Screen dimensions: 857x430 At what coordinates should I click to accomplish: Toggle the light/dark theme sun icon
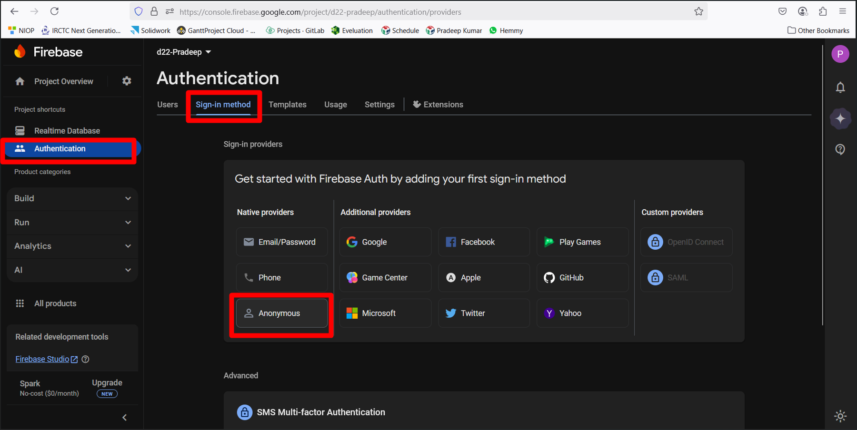click(840, 416)
